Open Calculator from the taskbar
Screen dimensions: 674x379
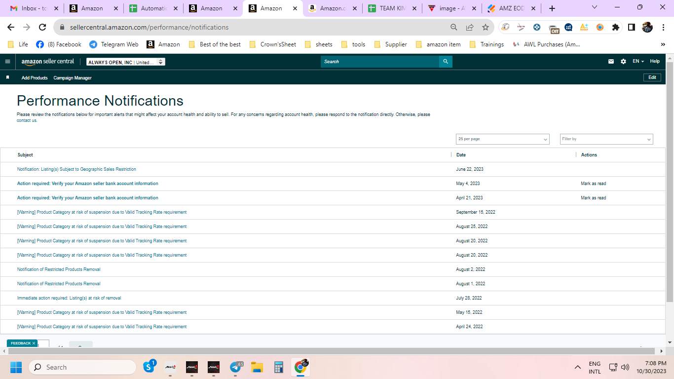point(279,367)
